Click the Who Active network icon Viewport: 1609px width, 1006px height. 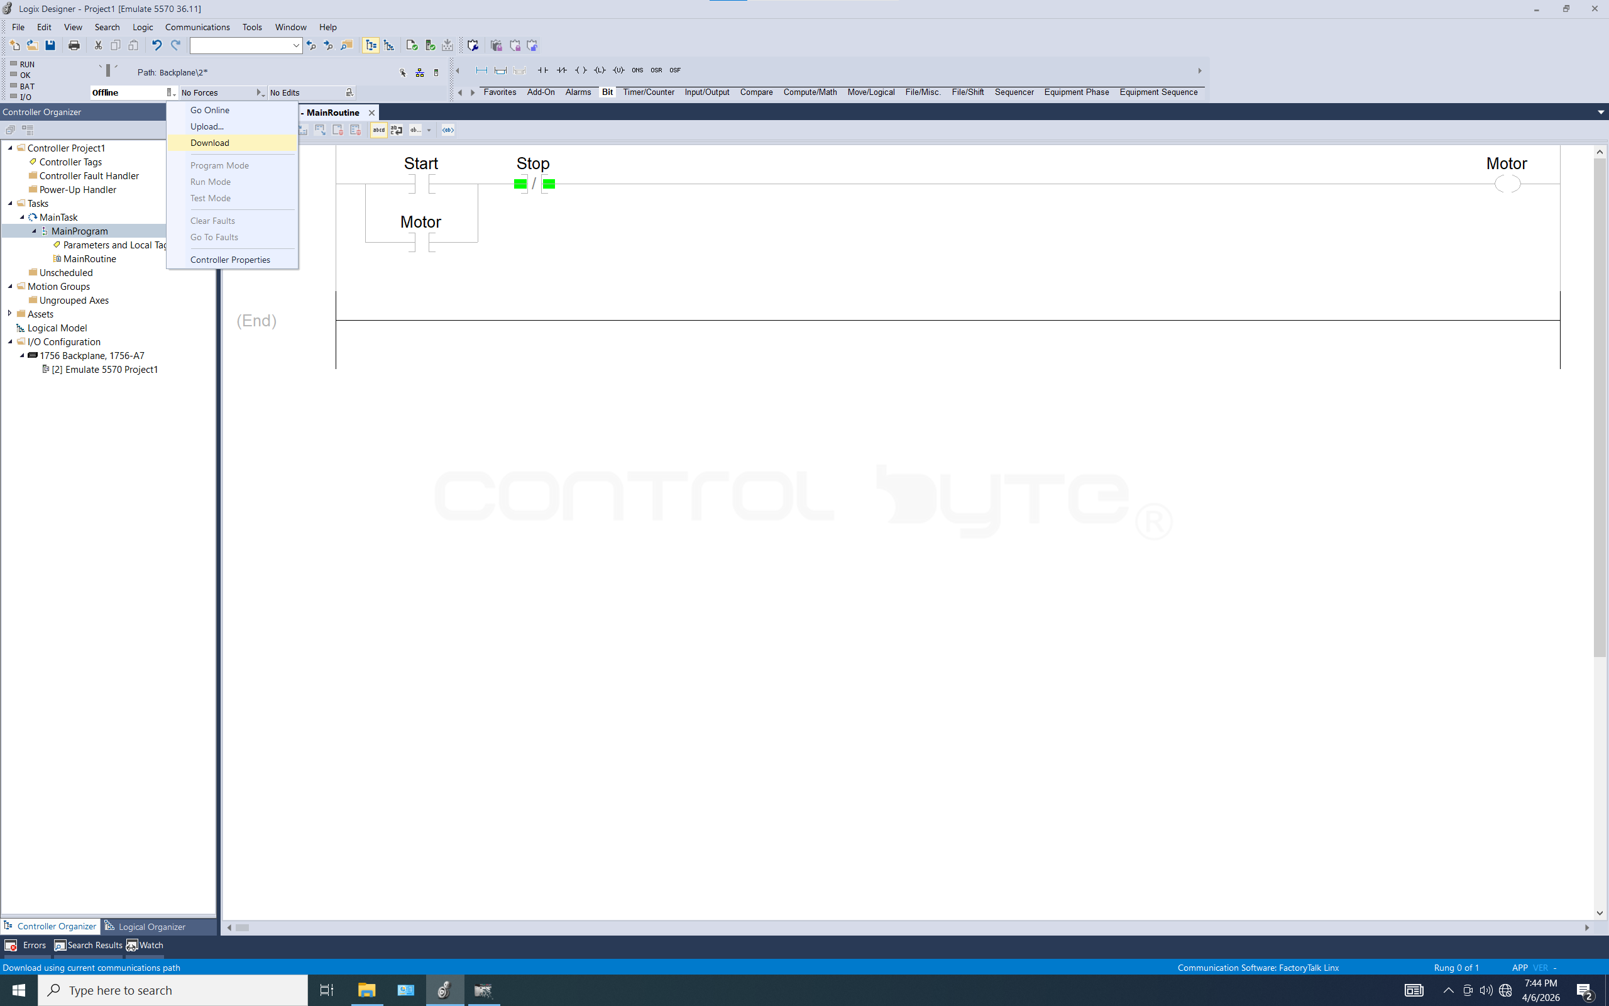coord(420,72)
